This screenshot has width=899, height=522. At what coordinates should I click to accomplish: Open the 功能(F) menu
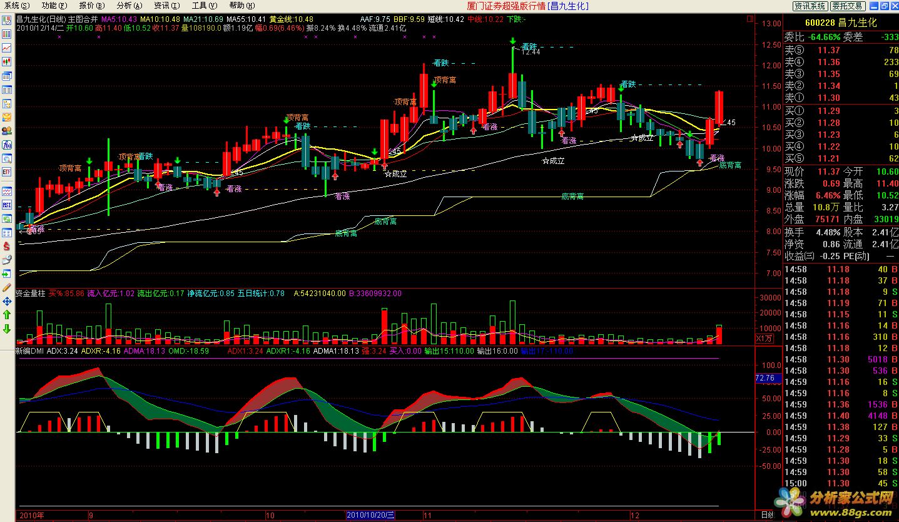click(x=54, y=6)
